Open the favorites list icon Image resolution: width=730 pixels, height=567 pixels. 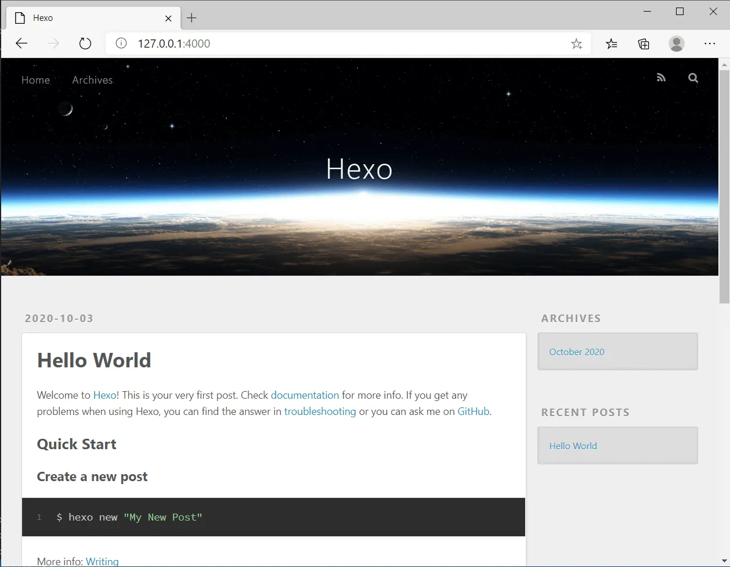pyautogui.click(x=612, y=44)
